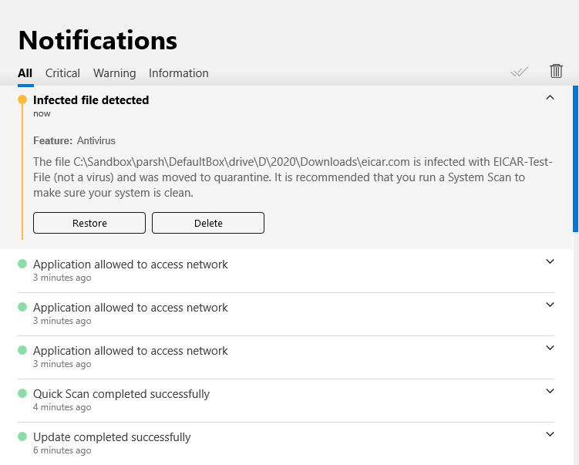The image size is (579, 465).
Task: Switch to the All tab
Action: pos(25,73)
